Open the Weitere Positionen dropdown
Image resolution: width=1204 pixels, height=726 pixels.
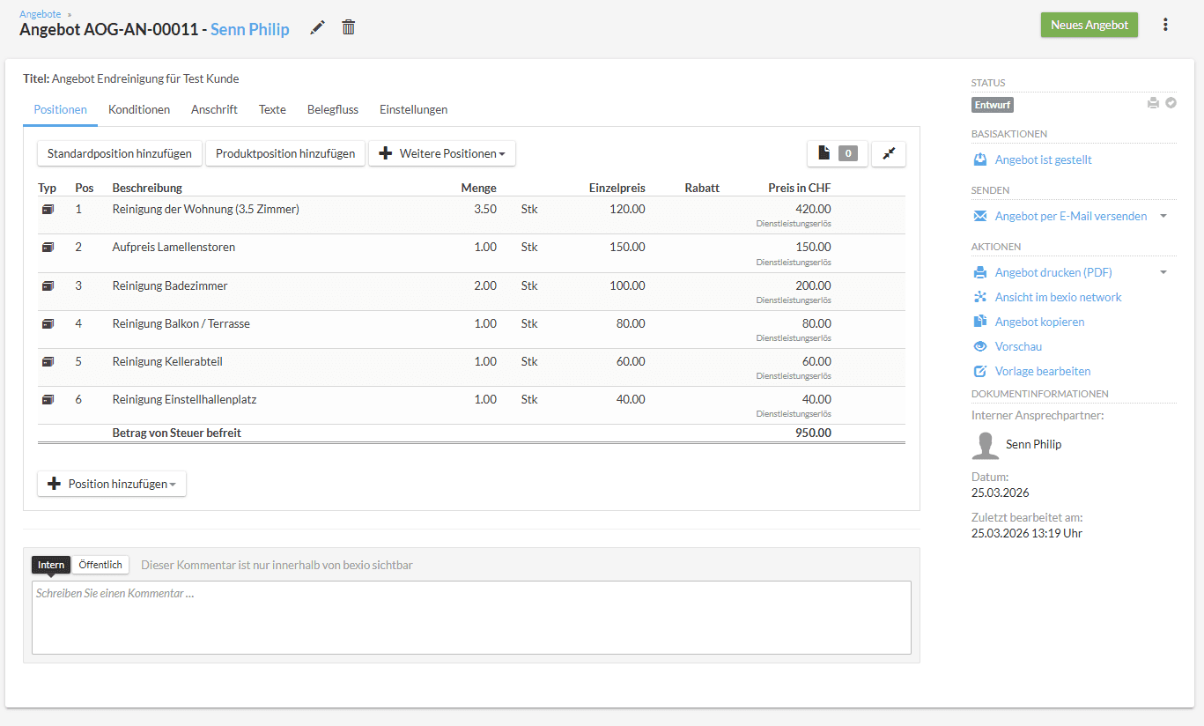pyautogui.click(x=442, y=153)
